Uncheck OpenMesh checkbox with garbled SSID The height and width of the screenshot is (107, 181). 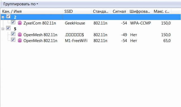point(13,34)
